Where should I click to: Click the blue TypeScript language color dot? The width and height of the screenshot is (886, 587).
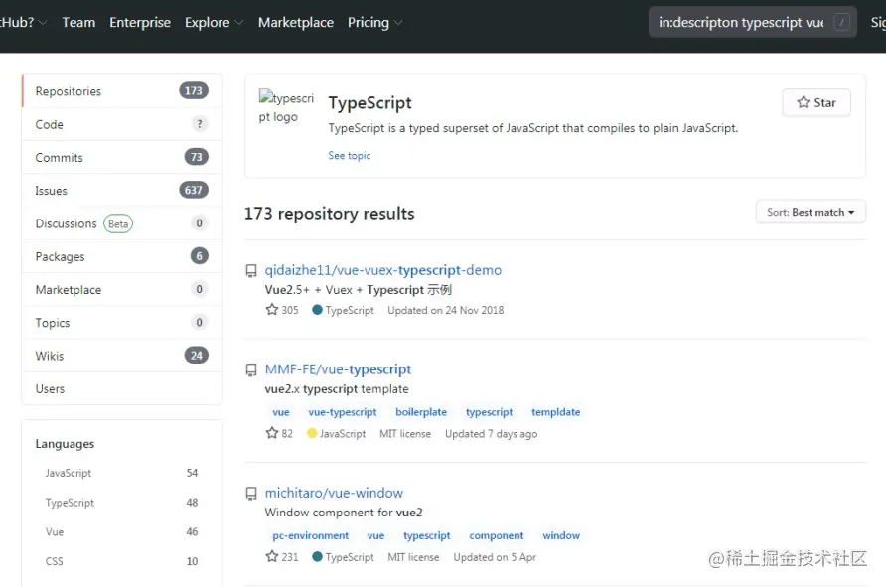pos(318,310)
